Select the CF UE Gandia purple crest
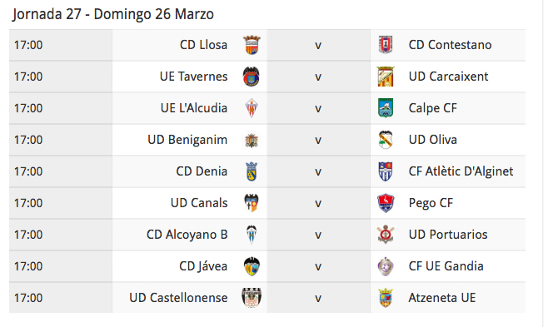 [386, 266]
